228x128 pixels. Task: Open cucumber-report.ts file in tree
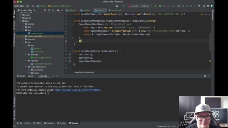point(42,64)
